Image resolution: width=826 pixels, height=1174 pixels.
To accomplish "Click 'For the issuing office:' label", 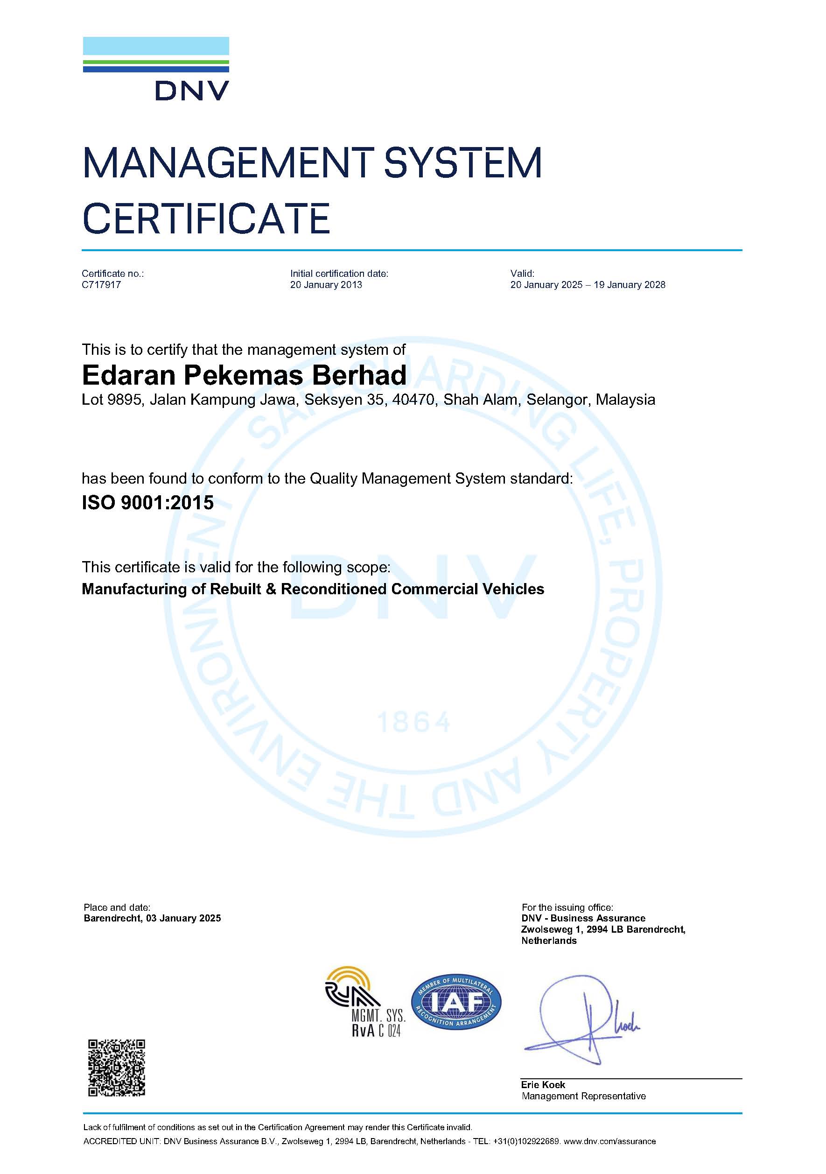I will click(567, 907).
